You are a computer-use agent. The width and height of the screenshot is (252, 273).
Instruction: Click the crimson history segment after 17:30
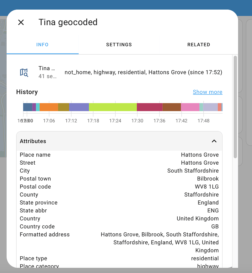tap(150, 107)
